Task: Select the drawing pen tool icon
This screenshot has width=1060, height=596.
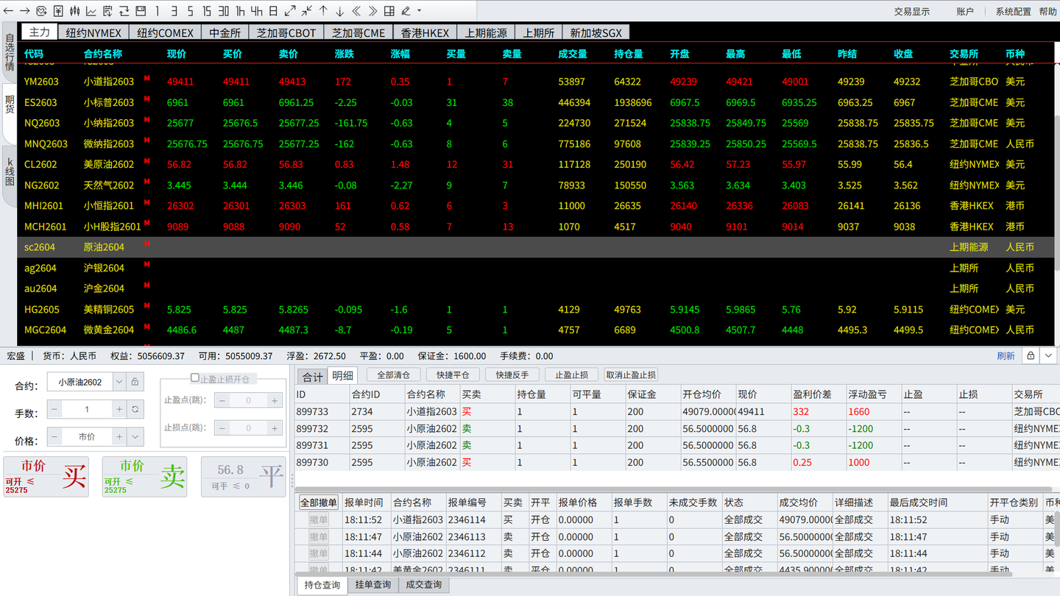Action: (x=406, y=11)
